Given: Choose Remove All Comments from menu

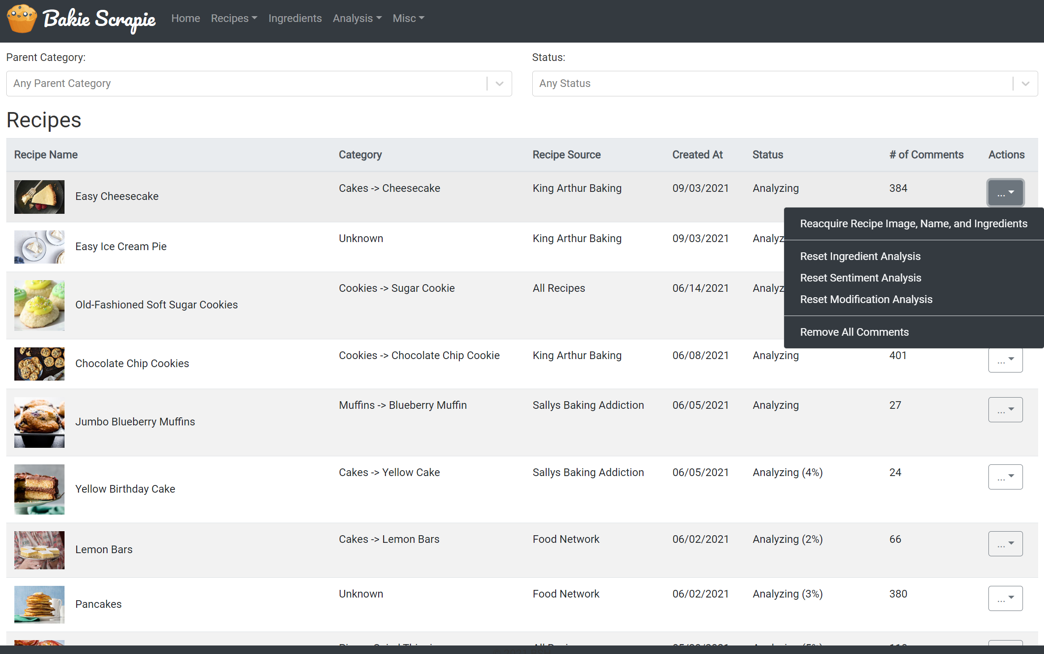Looking at the screenshot, I should (x=854, y=332).
